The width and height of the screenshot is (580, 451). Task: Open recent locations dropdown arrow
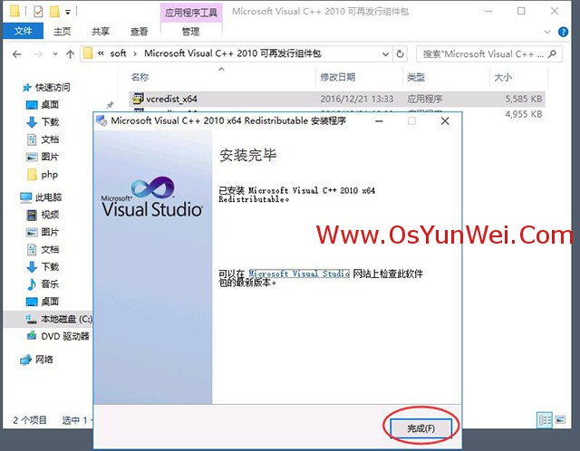(x=55, y=54)
